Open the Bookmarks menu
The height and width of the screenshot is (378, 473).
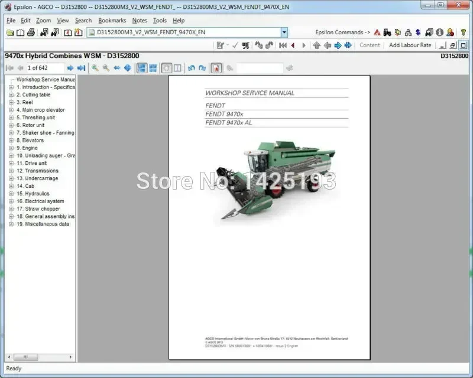pos(112,19)
